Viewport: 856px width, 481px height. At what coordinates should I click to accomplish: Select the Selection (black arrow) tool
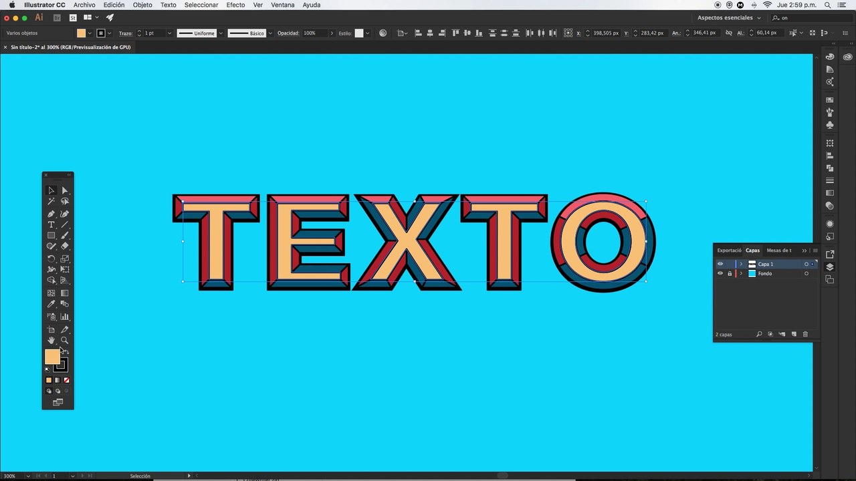(51, 190)
